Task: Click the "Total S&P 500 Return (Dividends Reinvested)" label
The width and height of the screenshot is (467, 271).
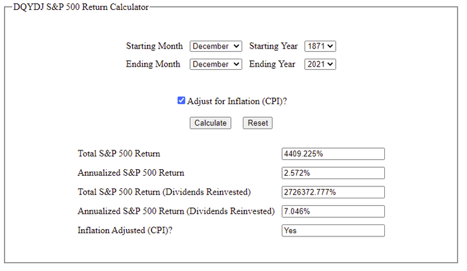Action: (164, 192)
